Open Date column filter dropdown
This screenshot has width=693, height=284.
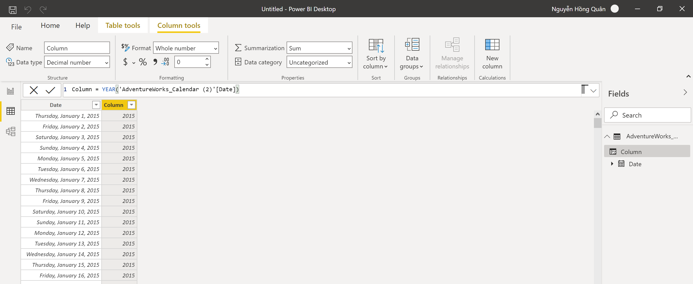coord(96,105)
